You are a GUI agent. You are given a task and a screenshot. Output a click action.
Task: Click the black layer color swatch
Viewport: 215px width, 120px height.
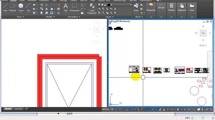[109, 5]
